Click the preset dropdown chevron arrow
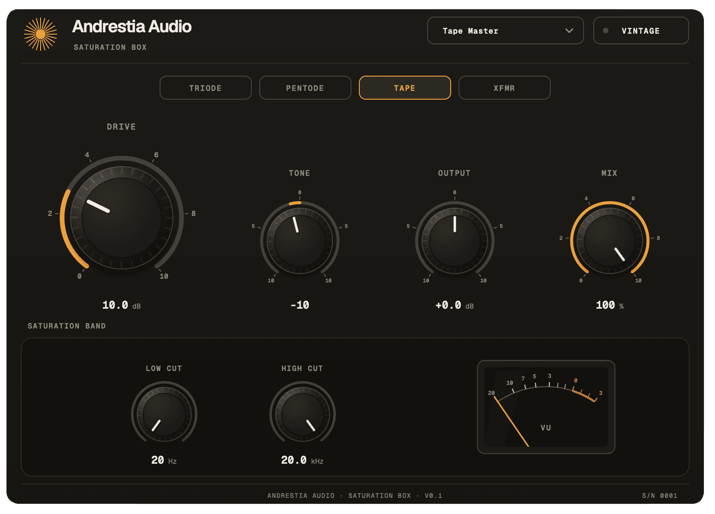715x514 pixels. coord(569,31)
